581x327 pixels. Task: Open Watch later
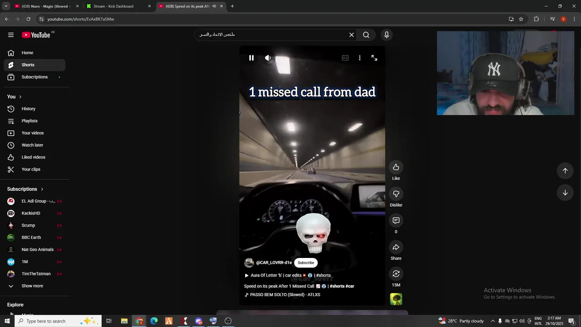34,145
